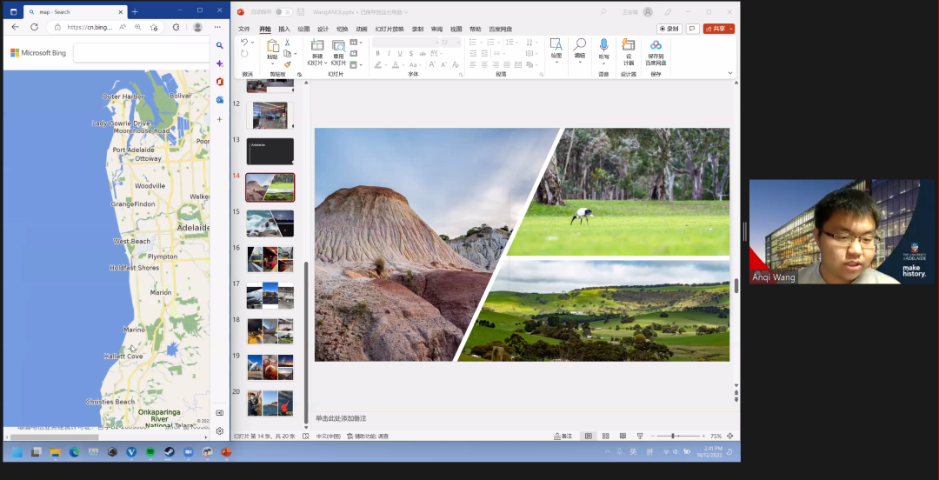Image resolution: width=939 pixels, height=480 pixels.
Task: Select the Format Painter brush icon
Action: click(287, 63)
